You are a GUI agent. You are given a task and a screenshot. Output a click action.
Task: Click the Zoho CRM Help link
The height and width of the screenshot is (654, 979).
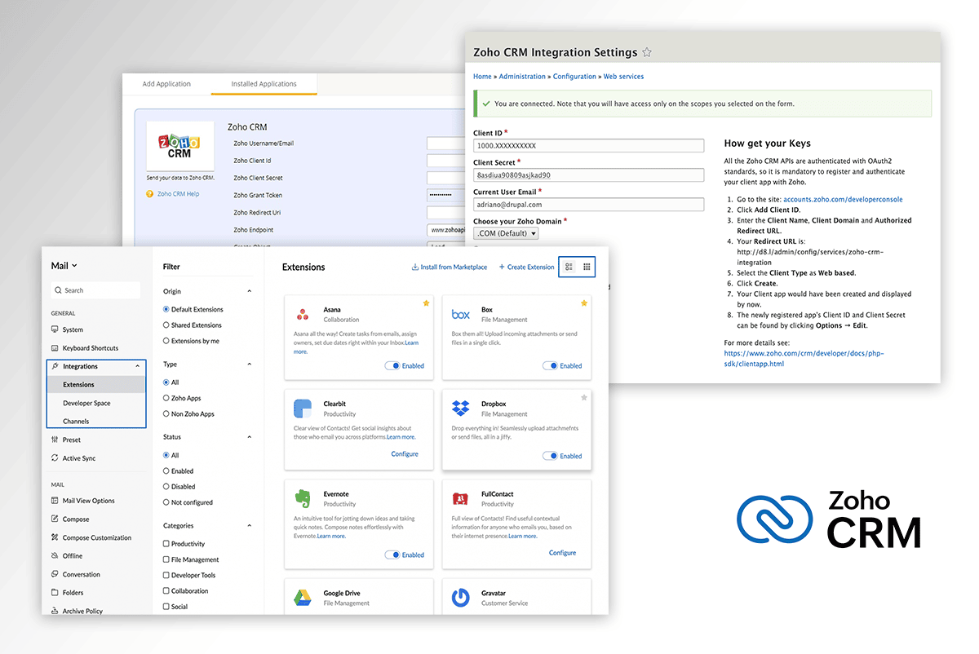178,194
